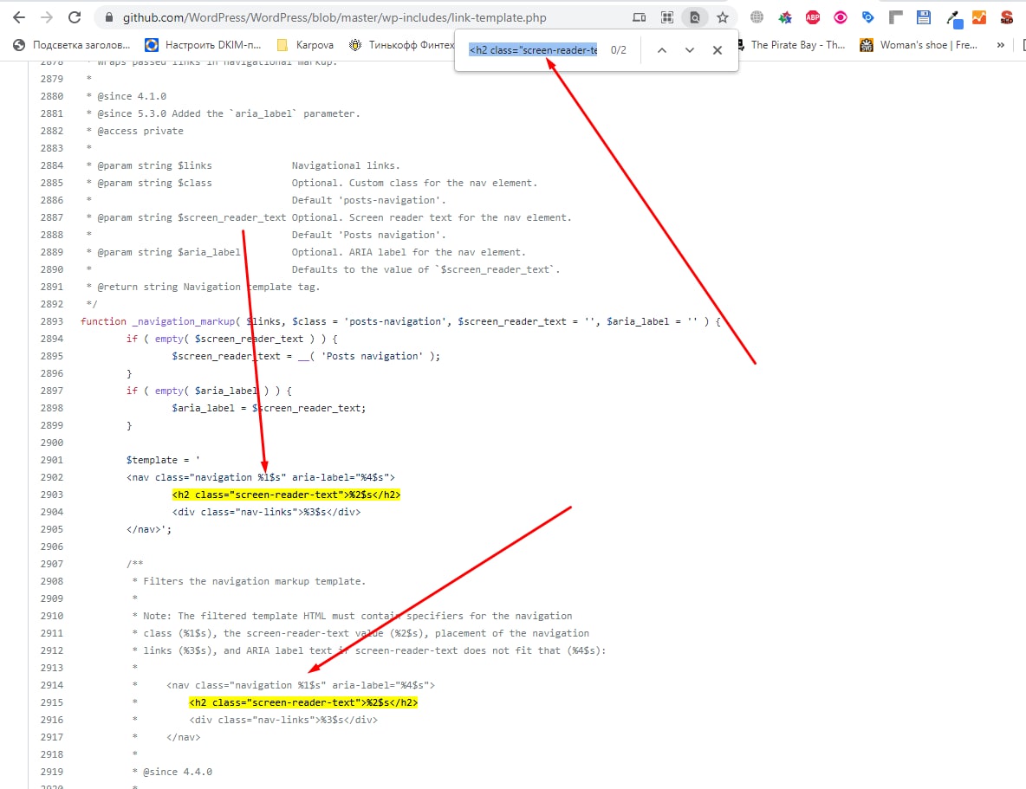Image resolution: width=1026 pixels, height=789 pixels.
Task: Click the '</nav>';' code on line 2905
Action: (x=148, y=529)
